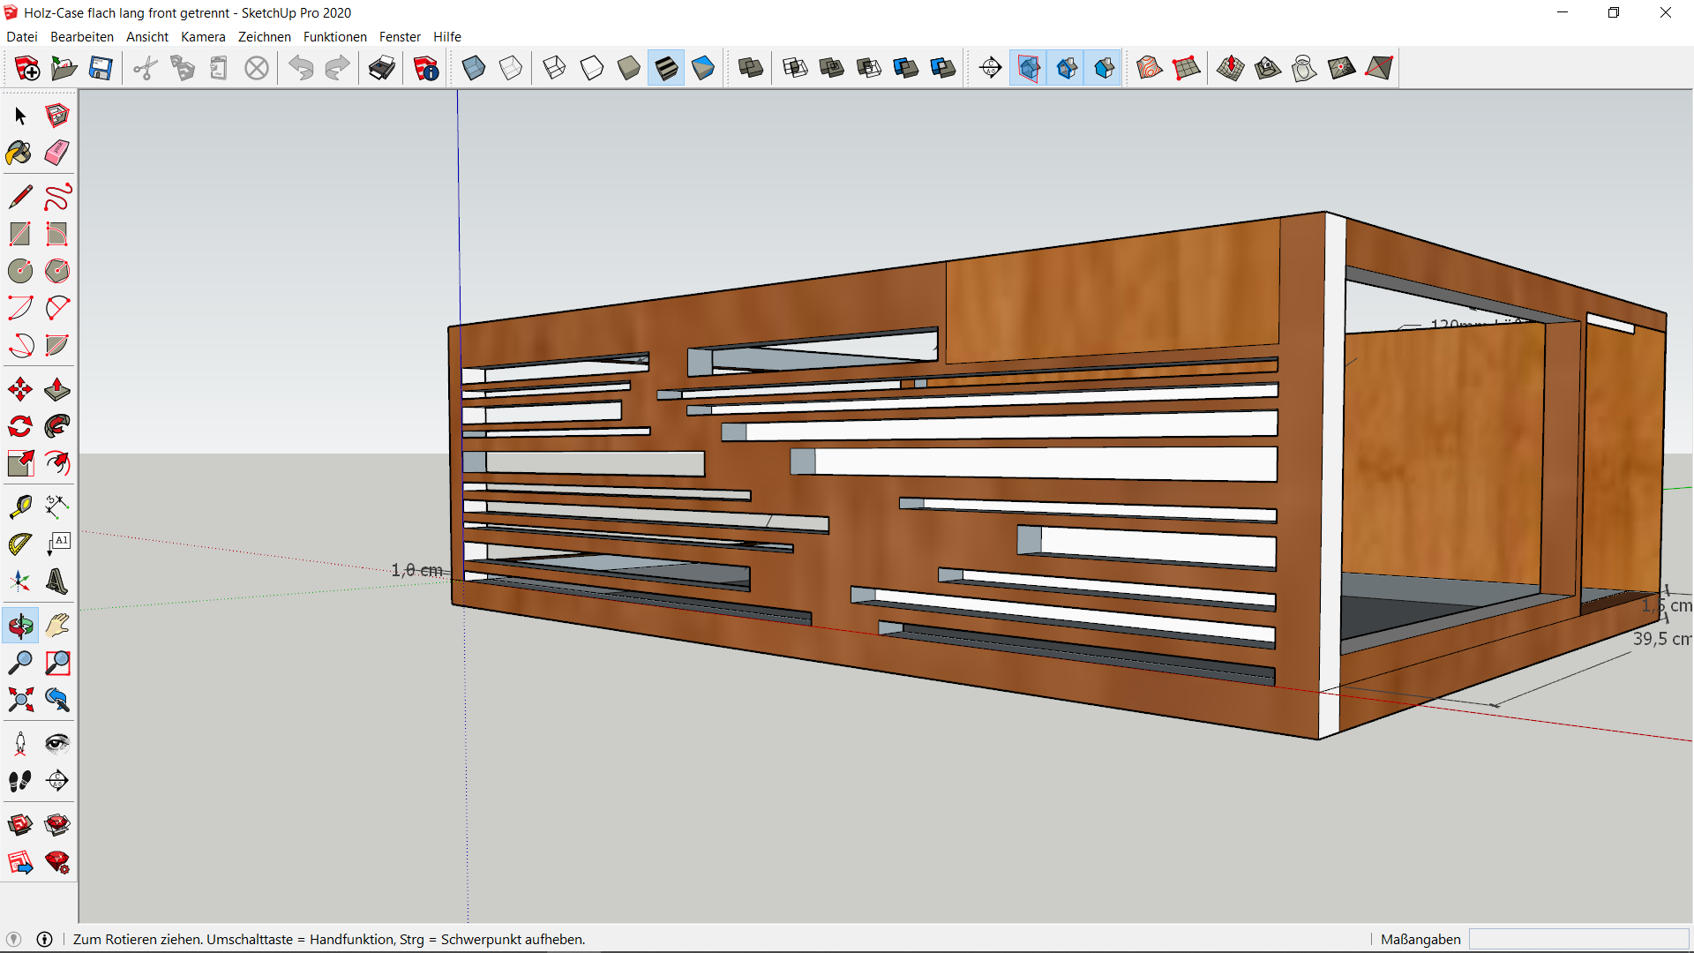Choose the Tape Measure tool
The height and width of the screenshot is (953, 1694).
click(x=19, y=507)
